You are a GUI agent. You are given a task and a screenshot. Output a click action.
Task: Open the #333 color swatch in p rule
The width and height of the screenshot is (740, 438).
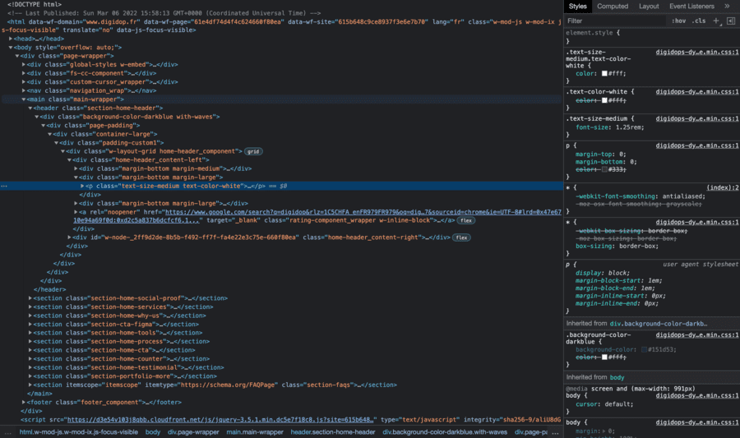[x=604, y=169]
